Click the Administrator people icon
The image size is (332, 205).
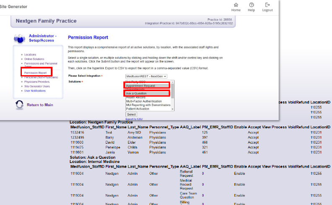[x=19, y=39]
